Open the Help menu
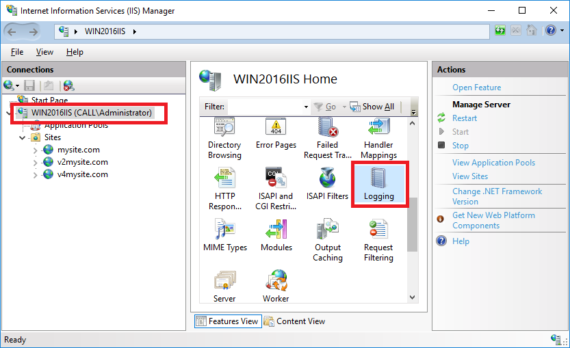 pos(75,52)
